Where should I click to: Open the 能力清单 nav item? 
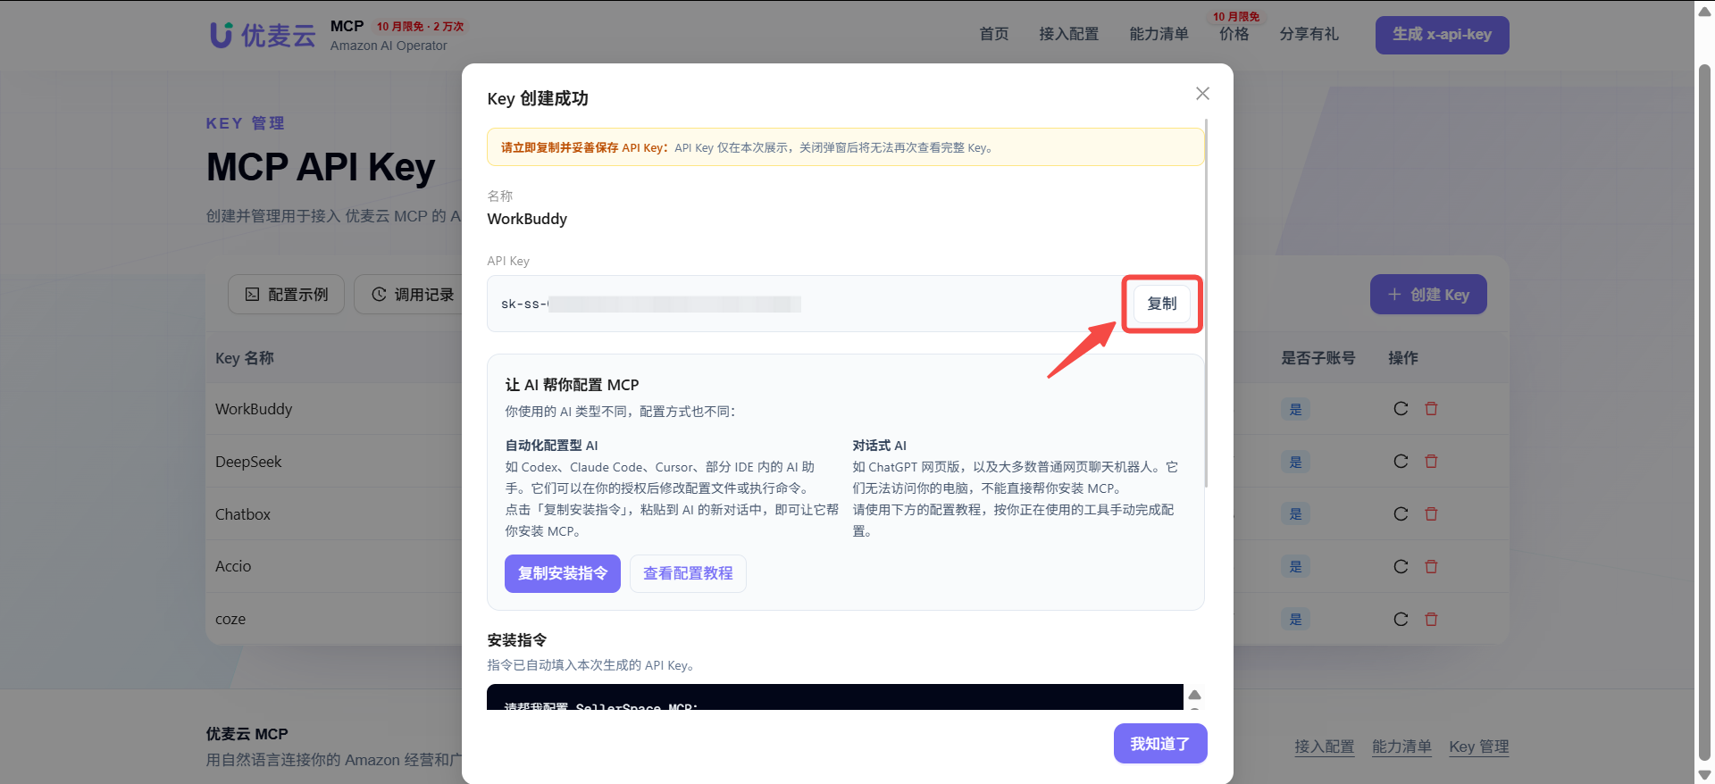tap(1159, 34)
